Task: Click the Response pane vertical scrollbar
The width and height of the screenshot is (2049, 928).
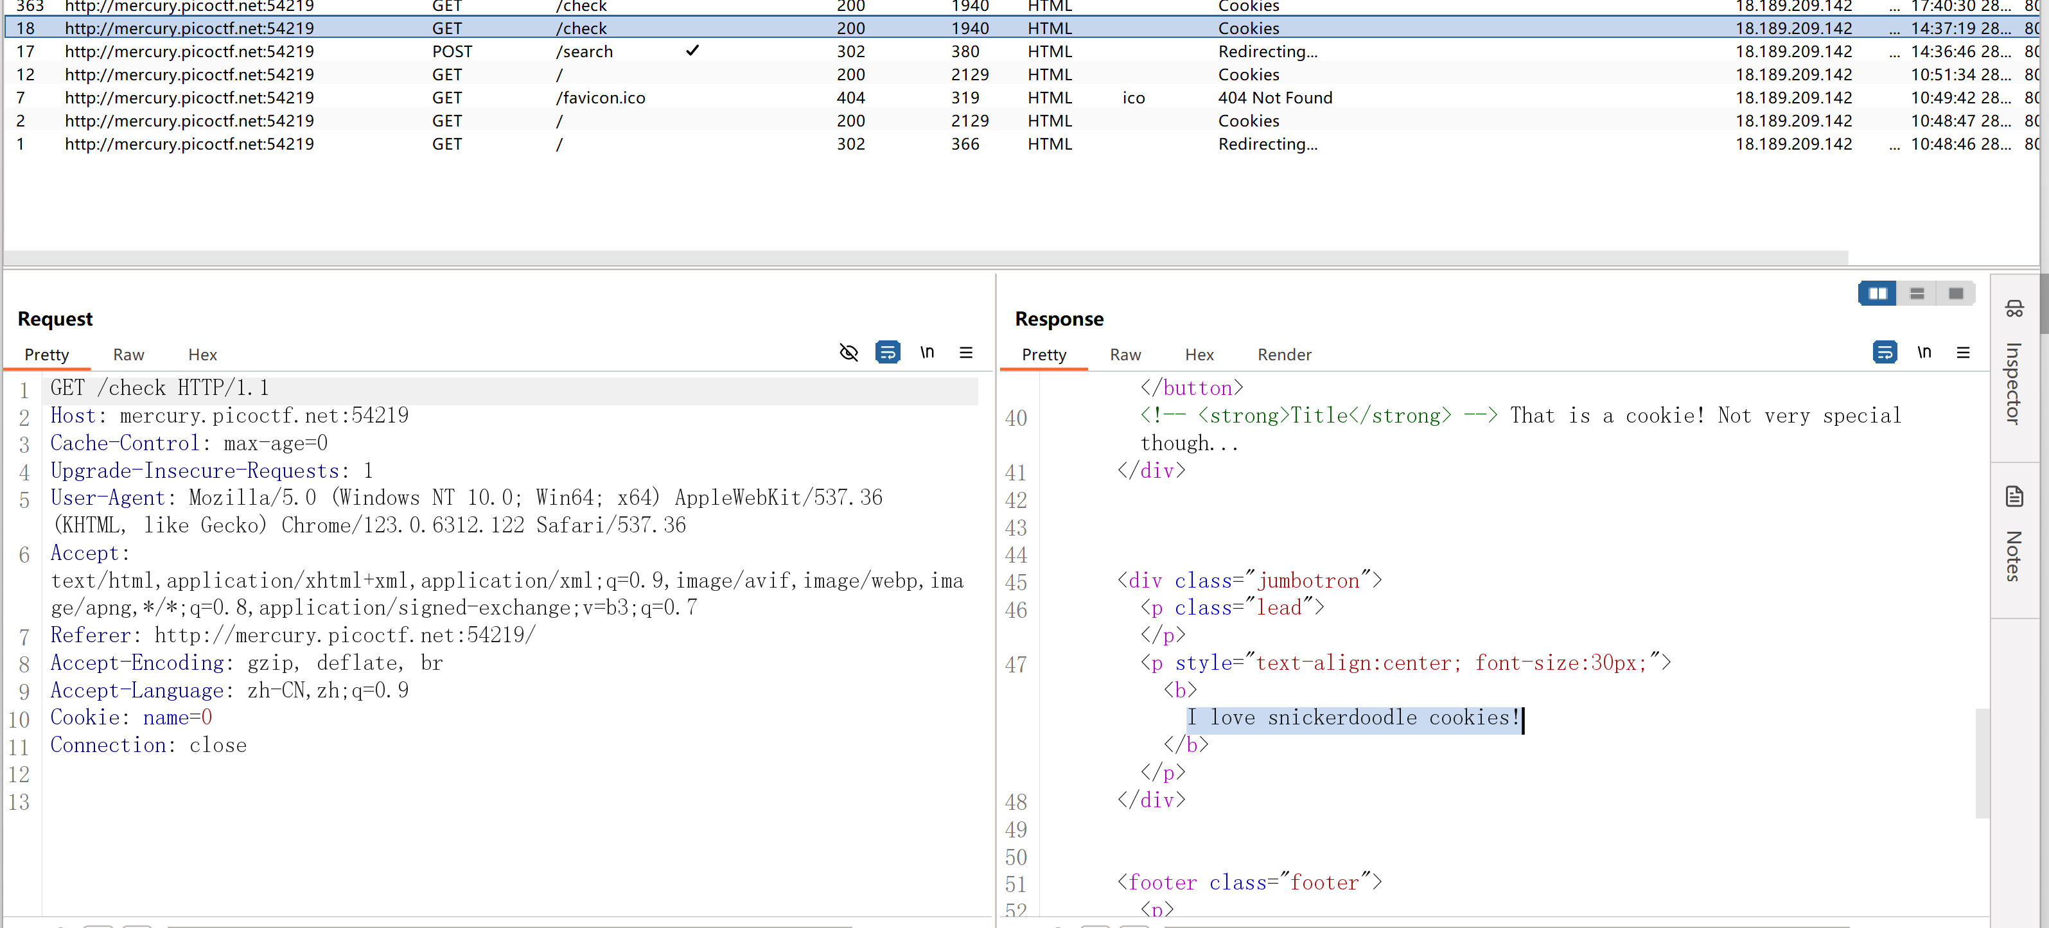Action: pyautogui.click(x=1982, y=762)
